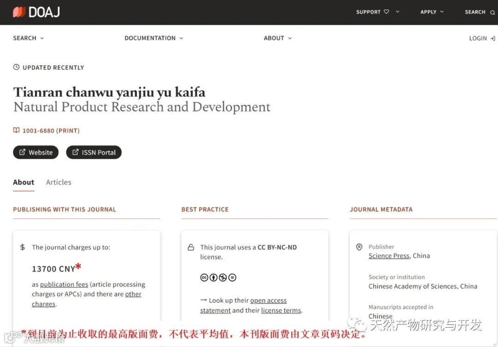Click the publisher location pin icon
The width and height of the screenshot is (498, 347).
pyautogui.click(x=359, y=247)
